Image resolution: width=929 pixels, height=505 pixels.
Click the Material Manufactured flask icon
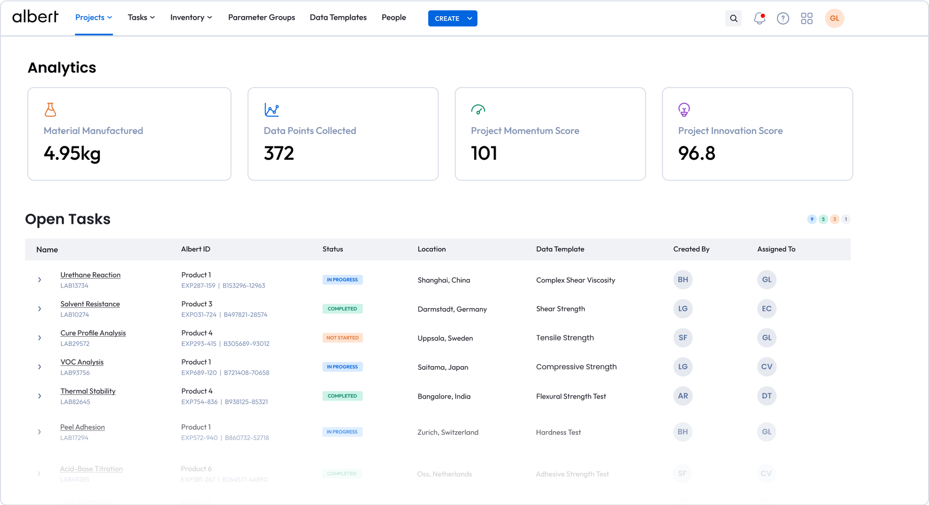pos(50,110)
